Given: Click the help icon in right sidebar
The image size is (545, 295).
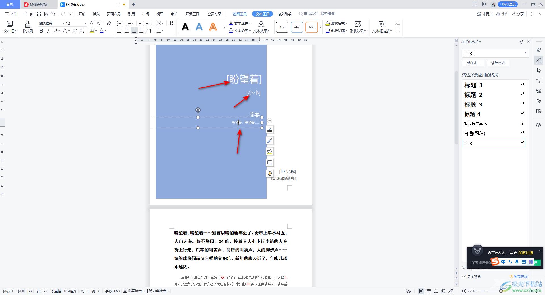Looking at the screenshot, I should point(539,125).
